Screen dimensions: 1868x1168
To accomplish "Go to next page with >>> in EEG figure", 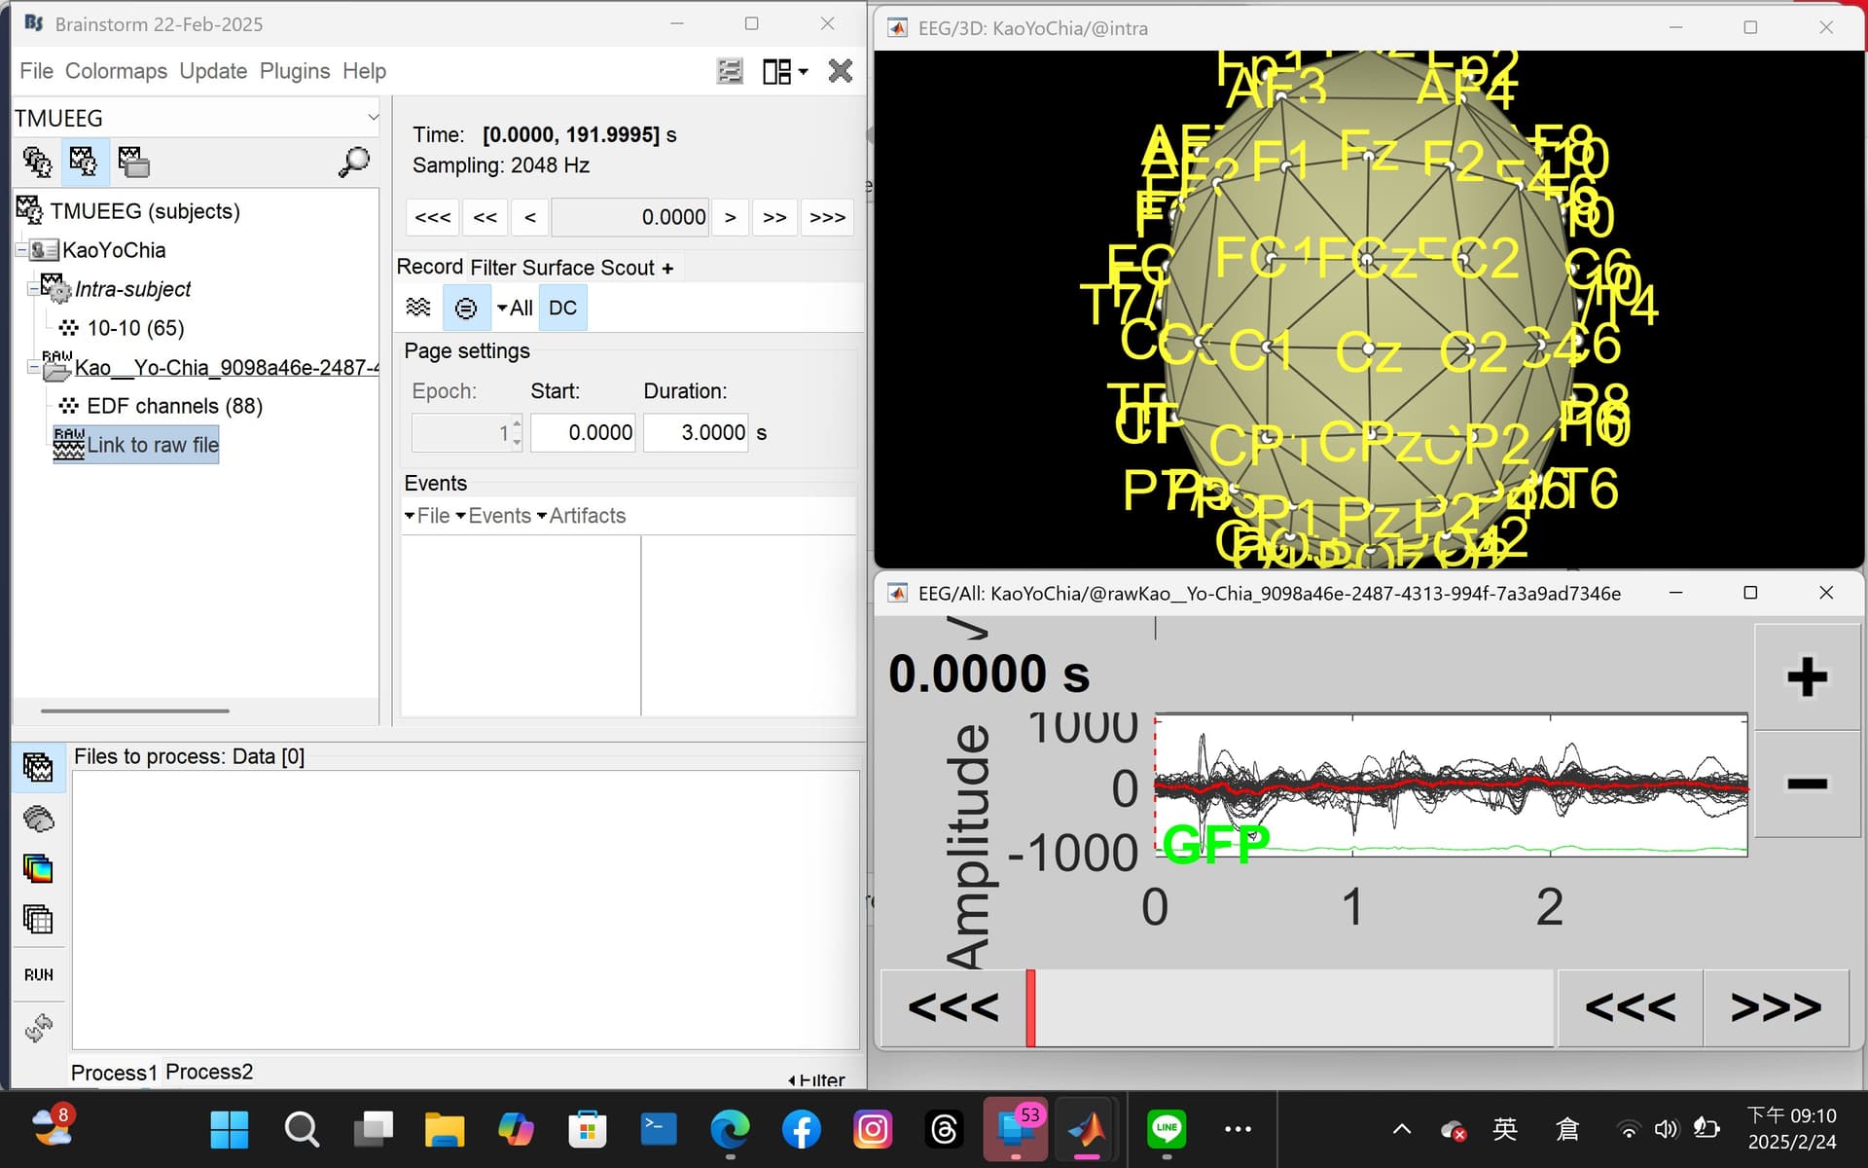I will pos(1777,1008).
